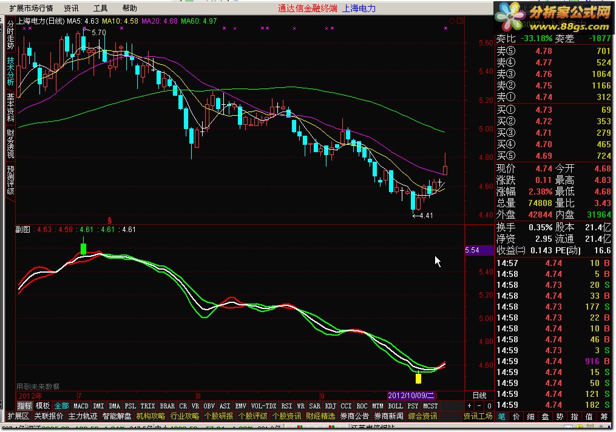Screen dimensions: 616x432
Task: Switch quote panel to 价 tab
Action: tap(516, 417)
